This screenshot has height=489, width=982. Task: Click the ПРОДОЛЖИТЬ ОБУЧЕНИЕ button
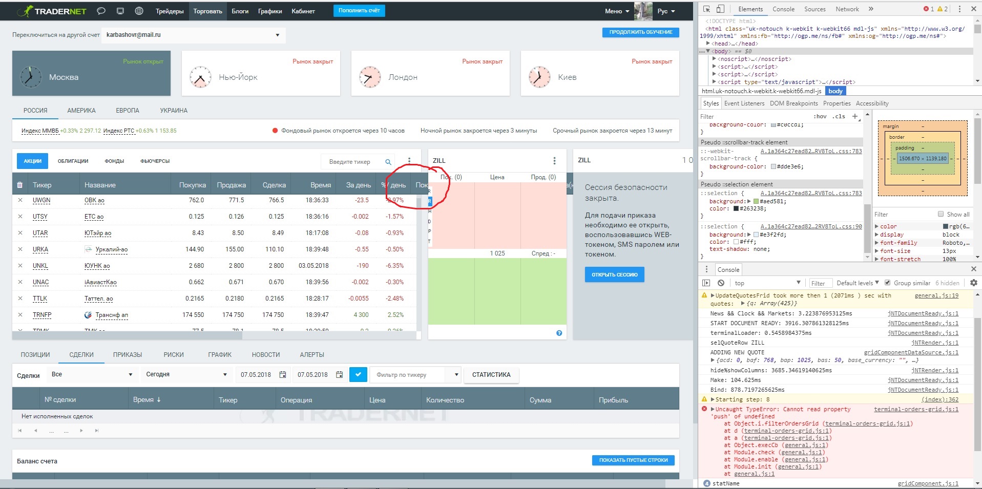(x=641, y=32)
